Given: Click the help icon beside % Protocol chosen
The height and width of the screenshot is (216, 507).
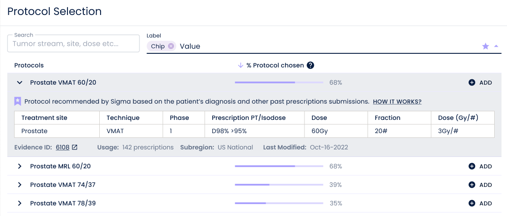Looking at the screenshot, I should 310,65.
